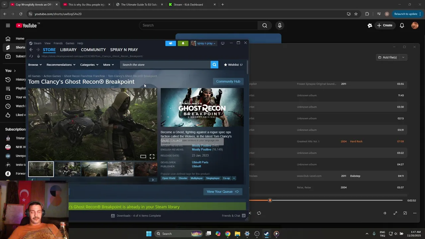Toggle repeat in media player window
Viewport: 425px width, 239px height.
coord(259,213)
